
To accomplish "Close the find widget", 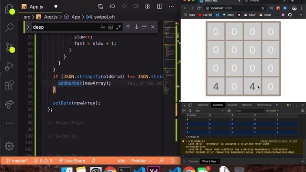I will point(153,27).
